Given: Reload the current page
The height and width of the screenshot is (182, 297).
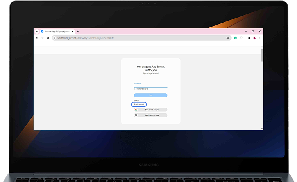Looking at the screenshot, I should [48, 38].
